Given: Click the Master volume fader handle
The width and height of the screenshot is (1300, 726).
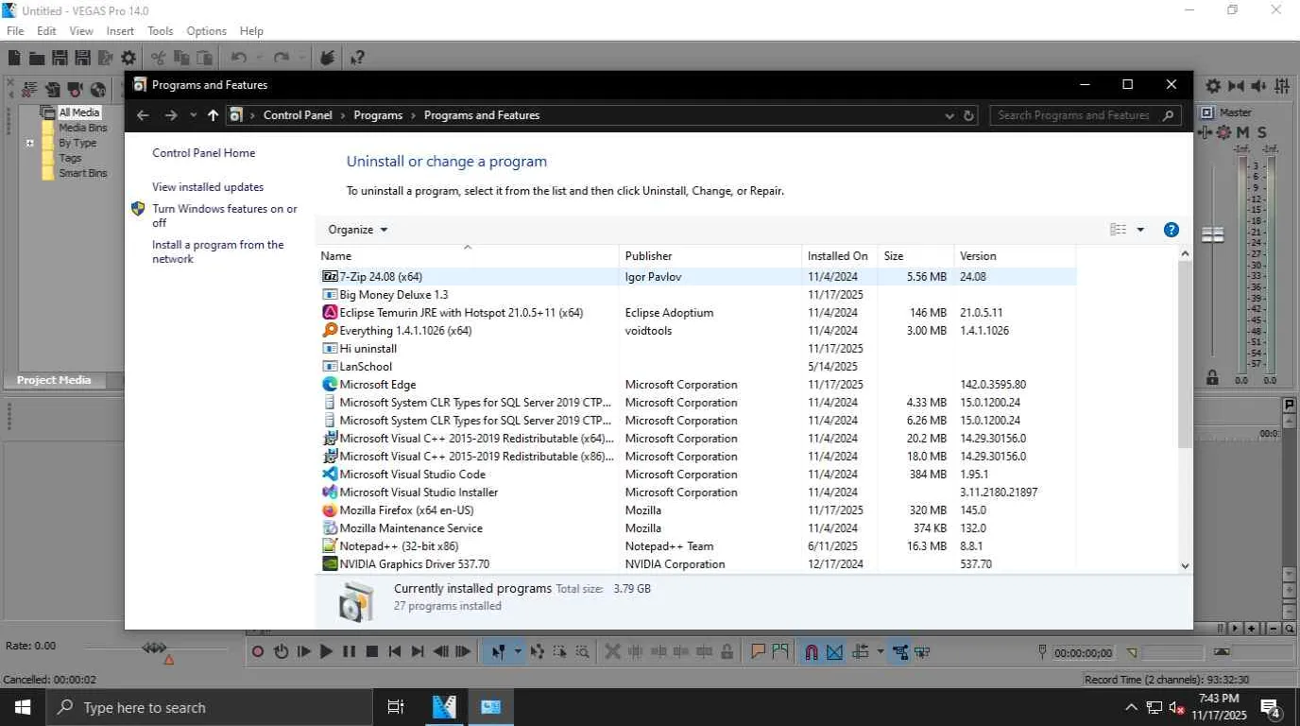Looking at the screenshot, I should (x=1213, y=234).
